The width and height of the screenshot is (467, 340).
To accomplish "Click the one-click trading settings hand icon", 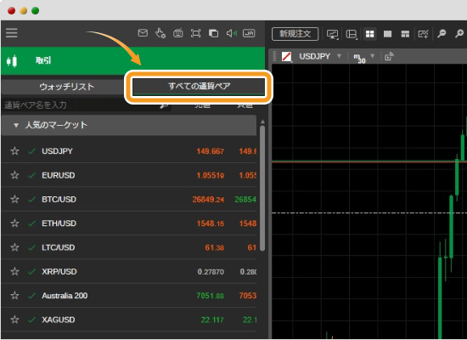I will [x=160, y=33].
